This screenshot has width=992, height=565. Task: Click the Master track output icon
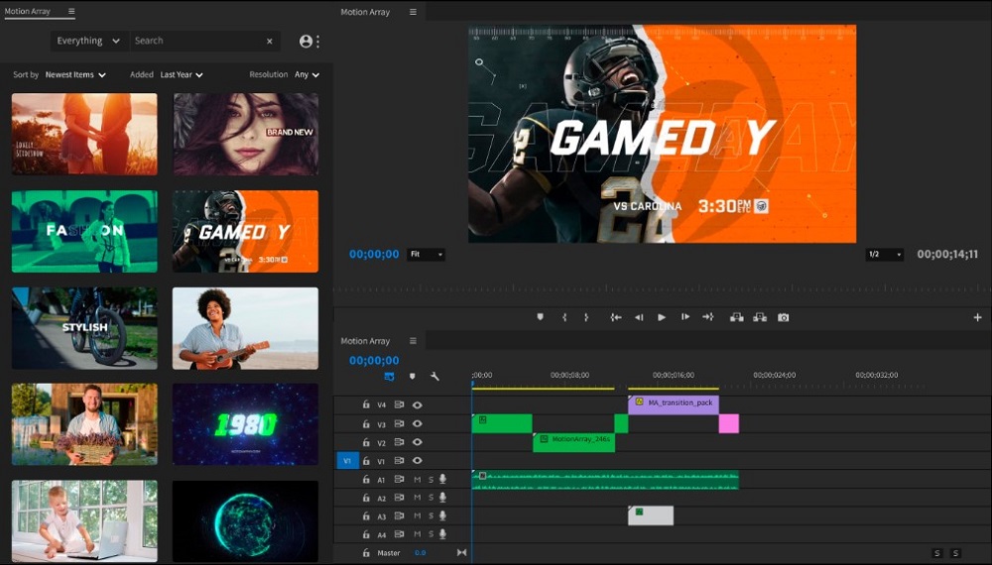[x=462, y=552]
